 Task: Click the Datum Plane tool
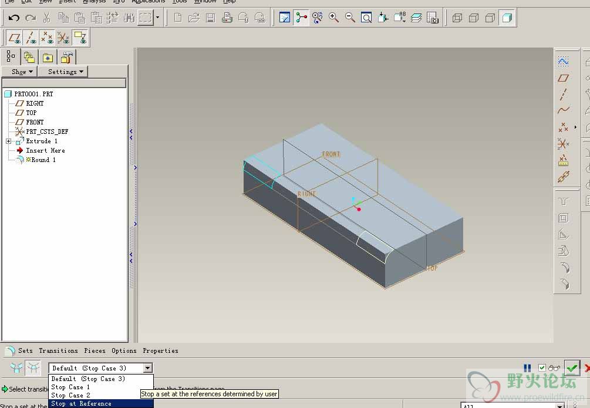[x=563, y=78]
